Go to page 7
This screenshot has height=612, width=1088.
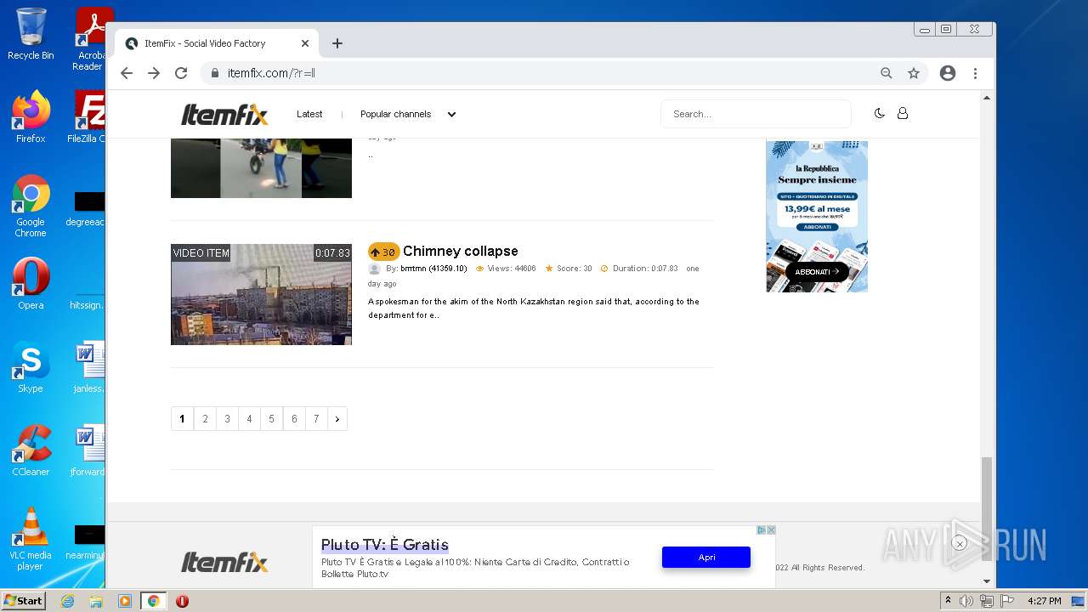(316, 419)
